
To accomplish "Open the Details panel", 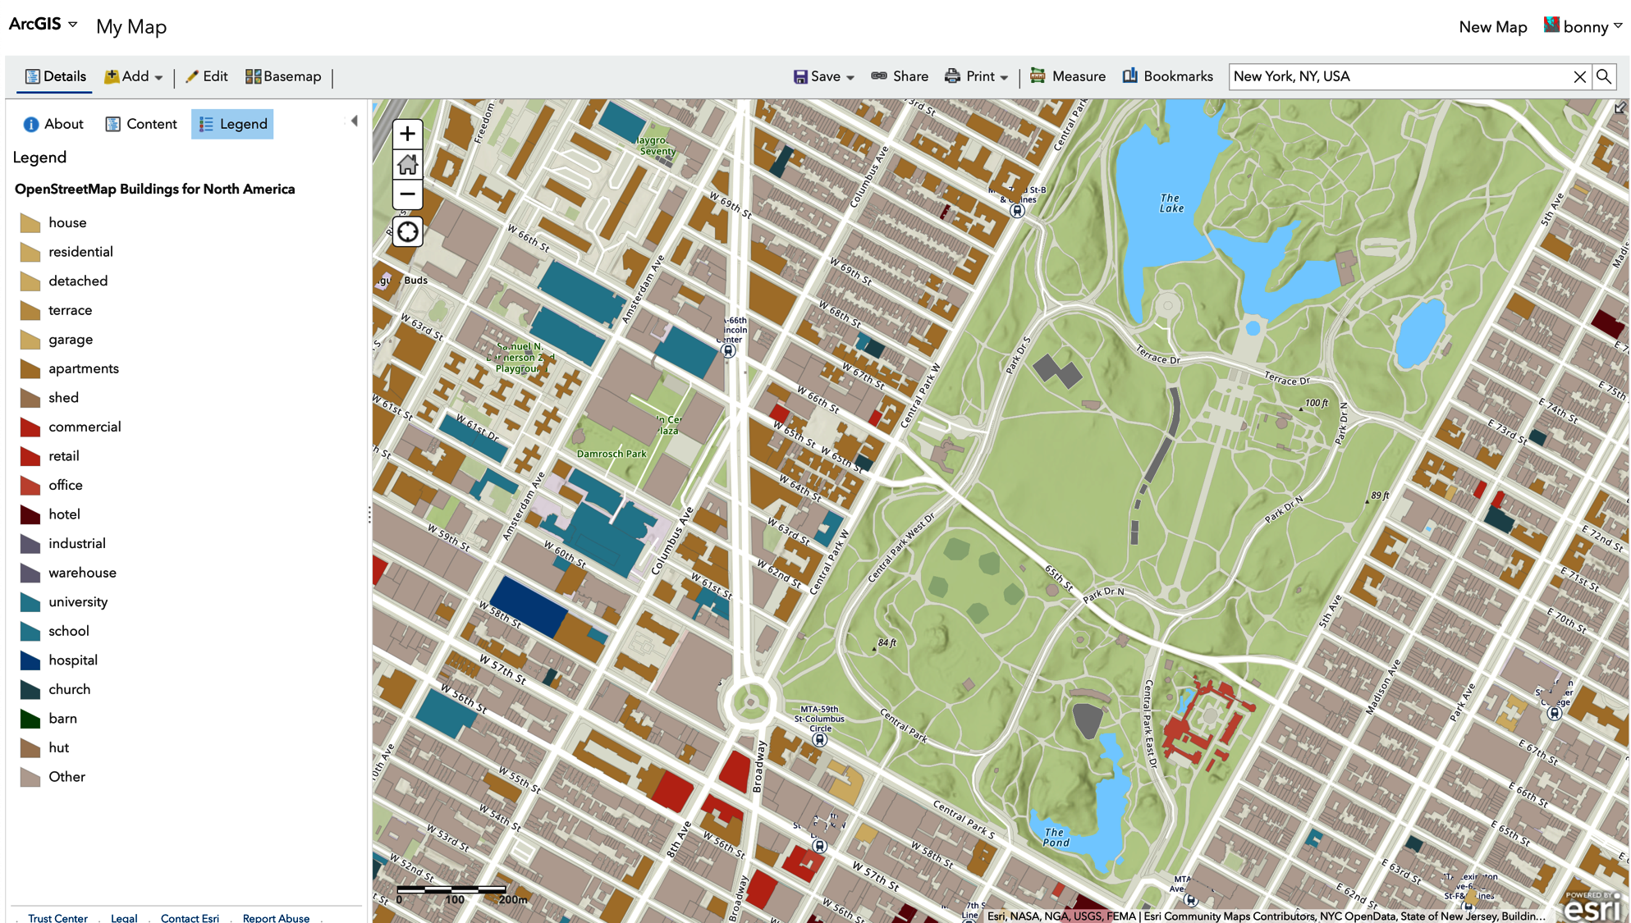I will click(56, 76).
